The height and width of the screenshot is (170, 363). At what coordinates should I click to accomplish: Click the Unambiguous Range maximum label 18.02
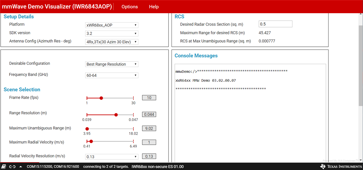click(x=133, y=134)
